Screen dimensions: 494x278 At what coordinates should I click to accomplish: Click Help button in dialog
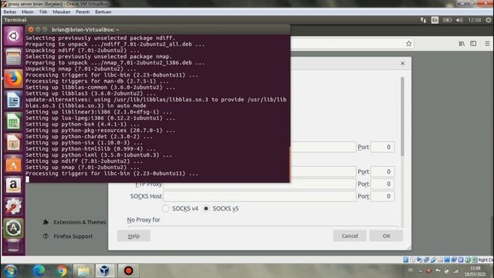click(x=134, y=236)
